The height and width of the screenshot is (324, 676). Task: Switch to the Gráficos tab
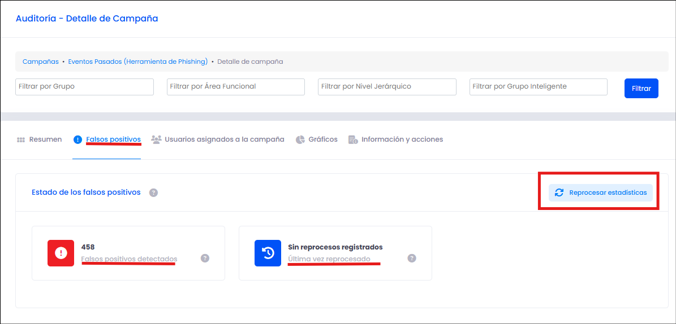coord(316,139)
